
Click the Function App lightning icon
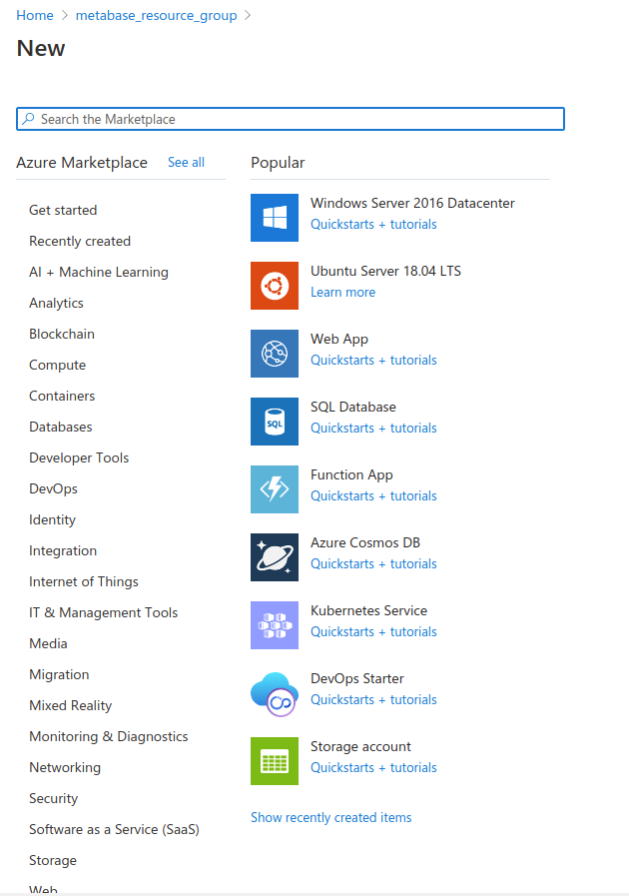(274, 488)
